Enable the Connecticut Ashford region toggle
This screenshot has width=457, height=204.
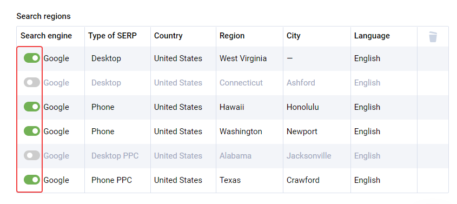(x=32, y=82)
